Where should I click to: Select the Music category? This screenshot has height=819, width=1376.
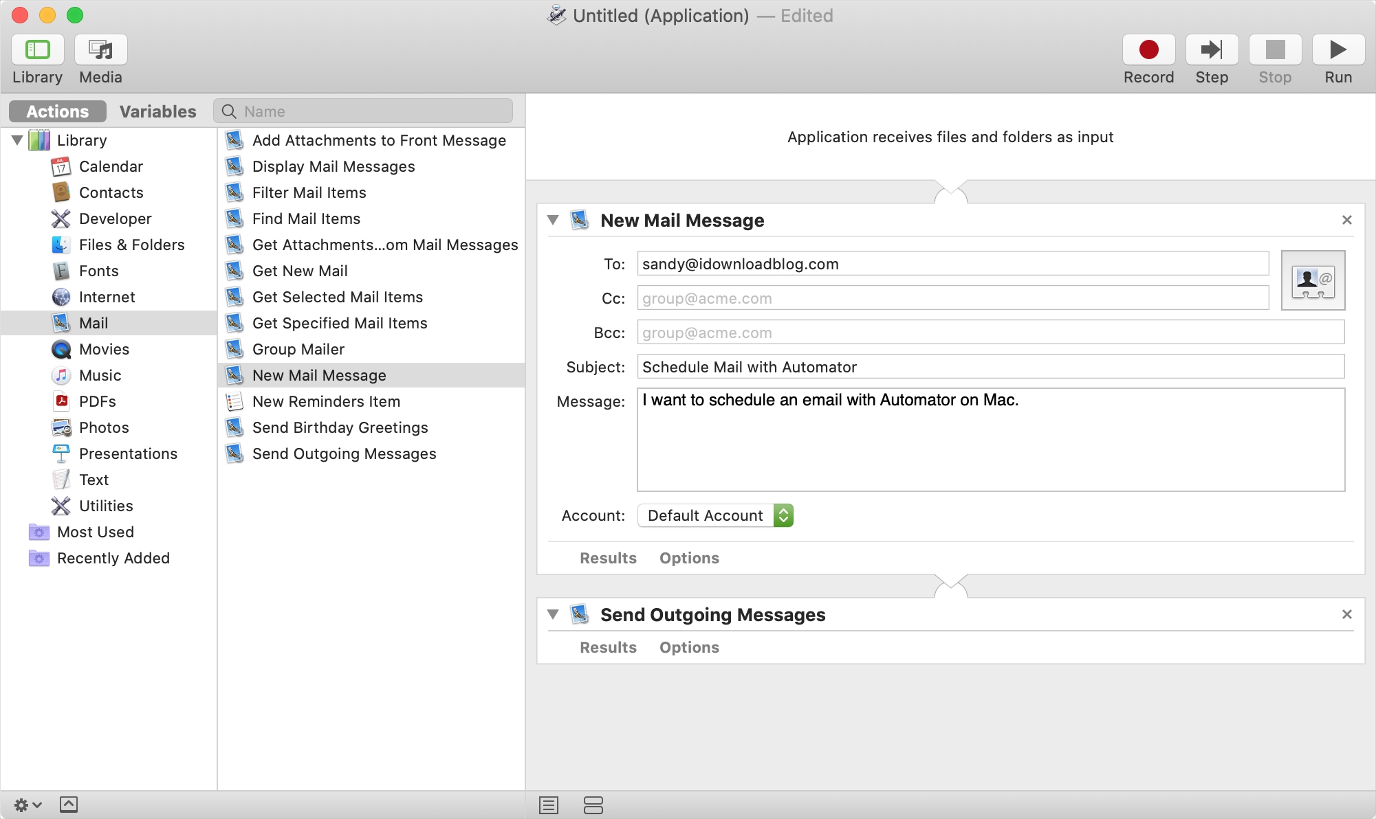[110, 375]
